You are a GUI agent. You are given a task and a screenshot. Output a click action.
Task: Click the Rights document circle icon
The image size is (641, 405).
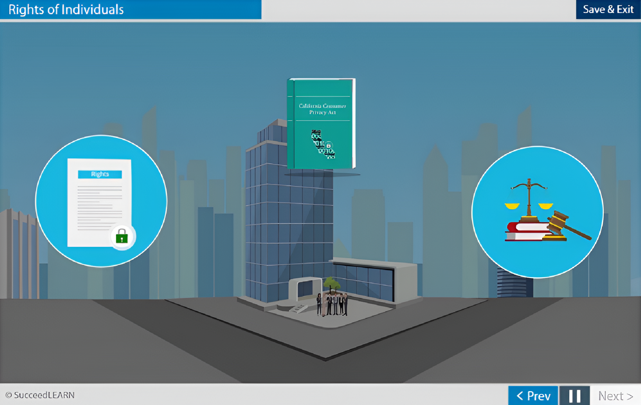(x=101, y=201)
